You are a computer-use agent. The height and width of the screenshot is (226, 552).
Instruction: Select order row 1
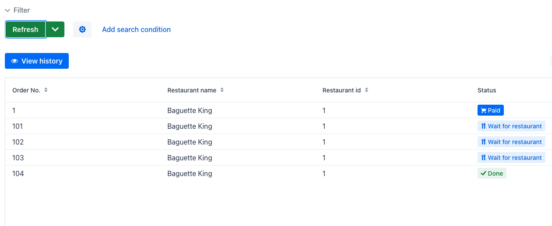click(x=279, y=110)
